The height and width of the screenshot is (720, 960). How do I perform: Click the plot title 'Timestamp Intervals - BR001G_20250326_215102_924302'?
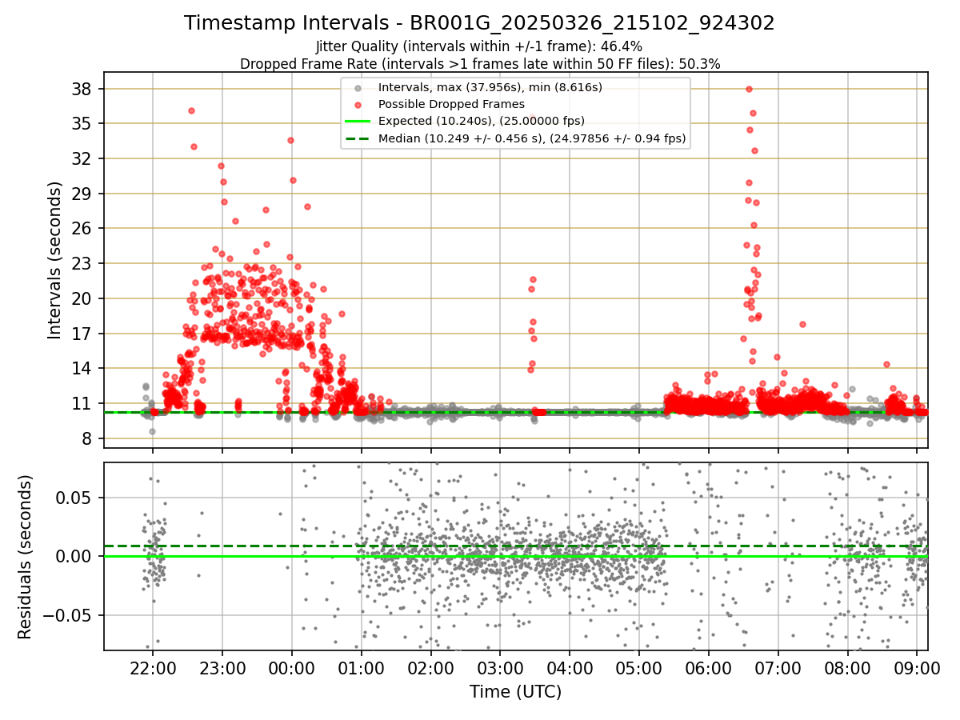click(x=479, y=23)
